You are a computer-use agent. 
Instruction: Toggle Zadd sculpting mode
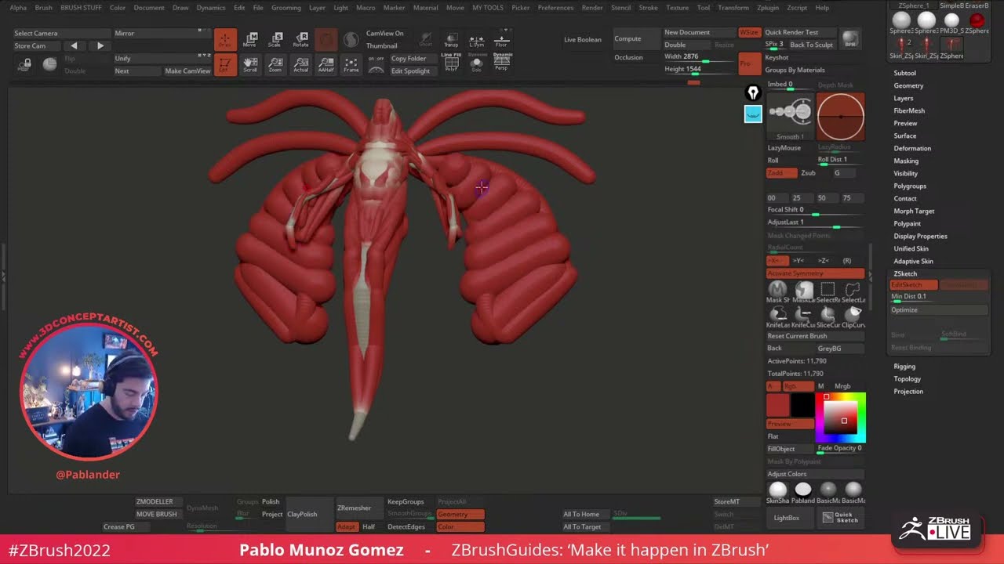coord(781,172)
